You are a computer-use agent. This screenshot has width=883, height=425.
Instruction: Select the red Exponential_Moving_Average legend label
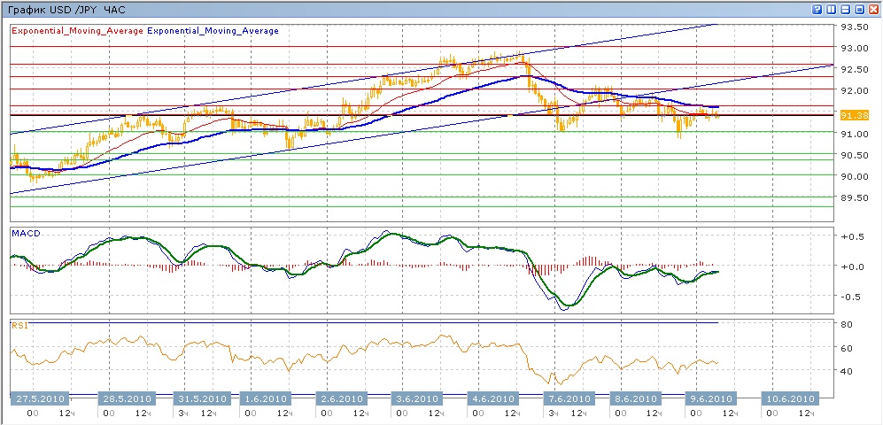[77, 29]
